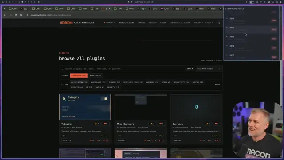
Task: Open Browse Plugins nav item
Action: (x=126, y=23)
